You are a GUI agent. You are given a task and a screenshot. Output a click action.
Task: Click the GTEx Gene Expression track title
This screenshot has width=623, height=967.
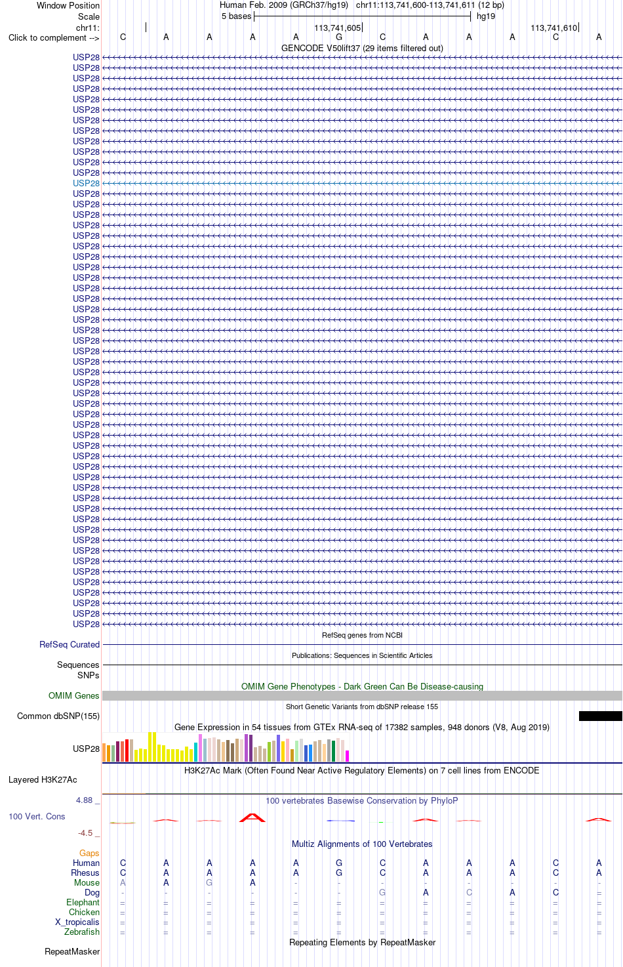point(362,727)
